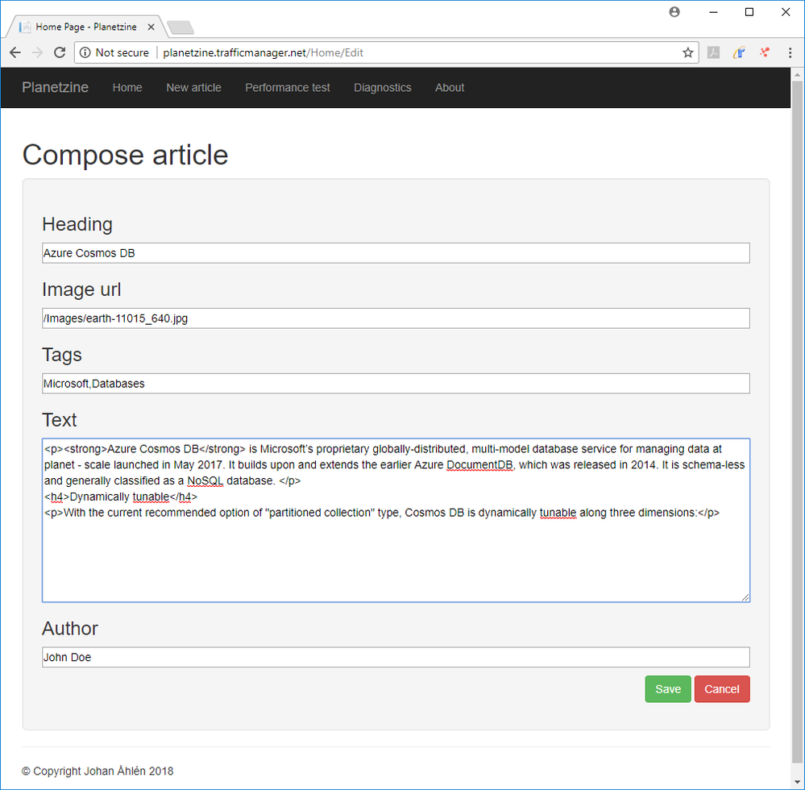
Task: Open the About page
Action: [x=450, y=88]
